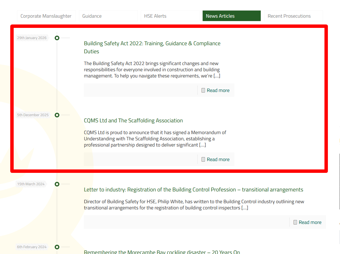
Task: Click the document icon under Building Safety Act article
Action: click(x=203, y=90)
